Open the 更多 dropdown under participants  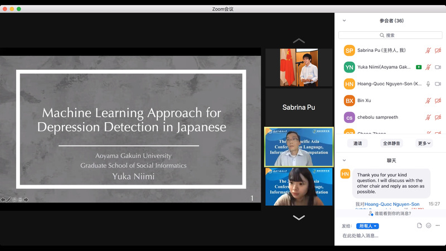[424, 143]
